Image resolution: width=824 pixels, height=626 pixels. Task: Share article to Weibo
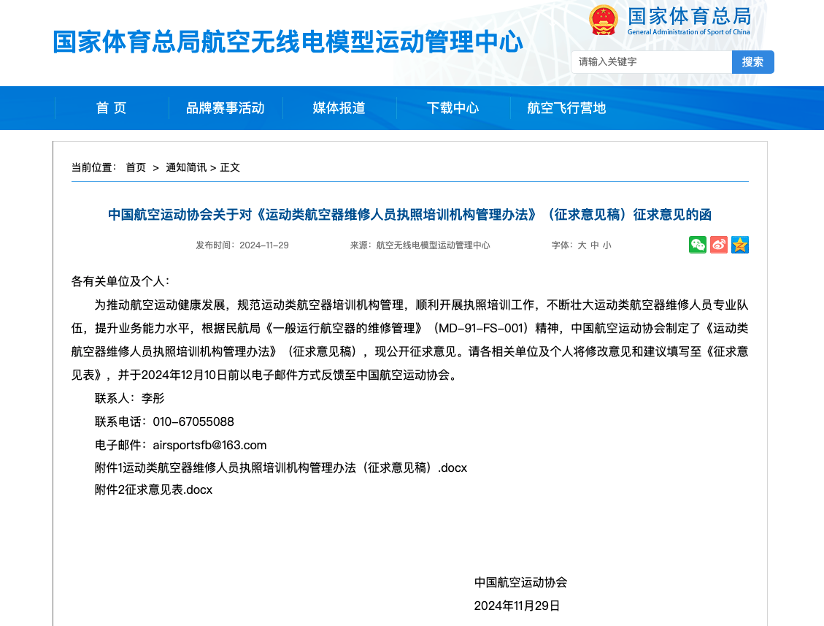pyautogui.click(x=719, y=245)
